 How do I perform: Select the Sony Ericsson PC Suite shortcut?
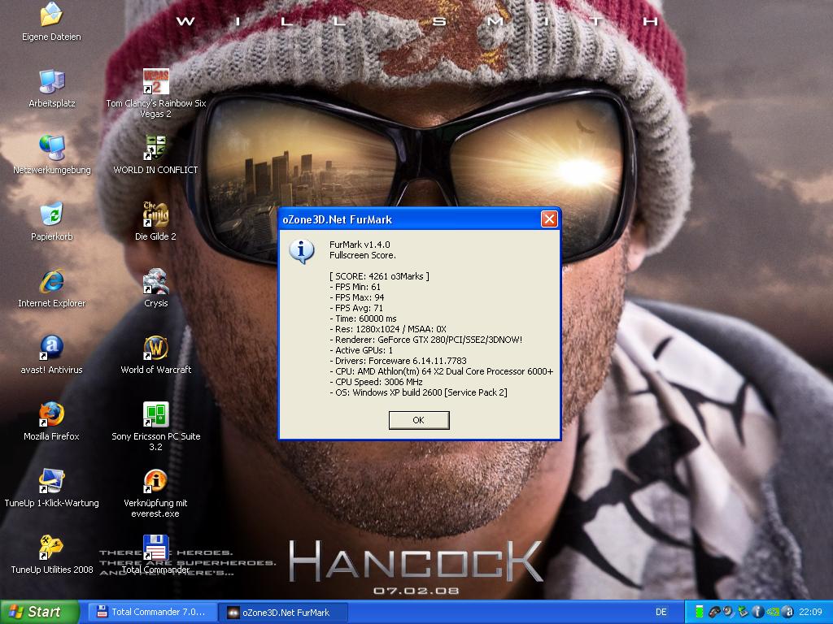pyautogui.click(x=155, y=426)
